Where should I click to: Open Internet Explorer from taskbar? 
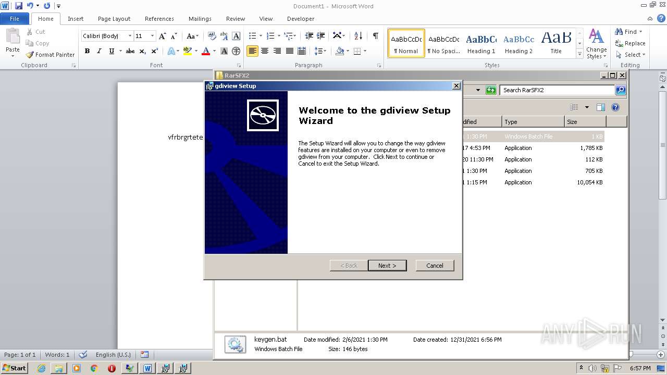(x=41, y=368)
